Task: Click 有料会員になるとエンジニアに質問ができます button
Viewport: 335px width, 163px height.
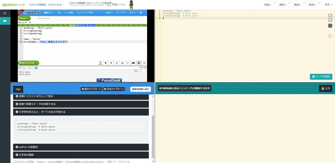Action: coord(185,88)
